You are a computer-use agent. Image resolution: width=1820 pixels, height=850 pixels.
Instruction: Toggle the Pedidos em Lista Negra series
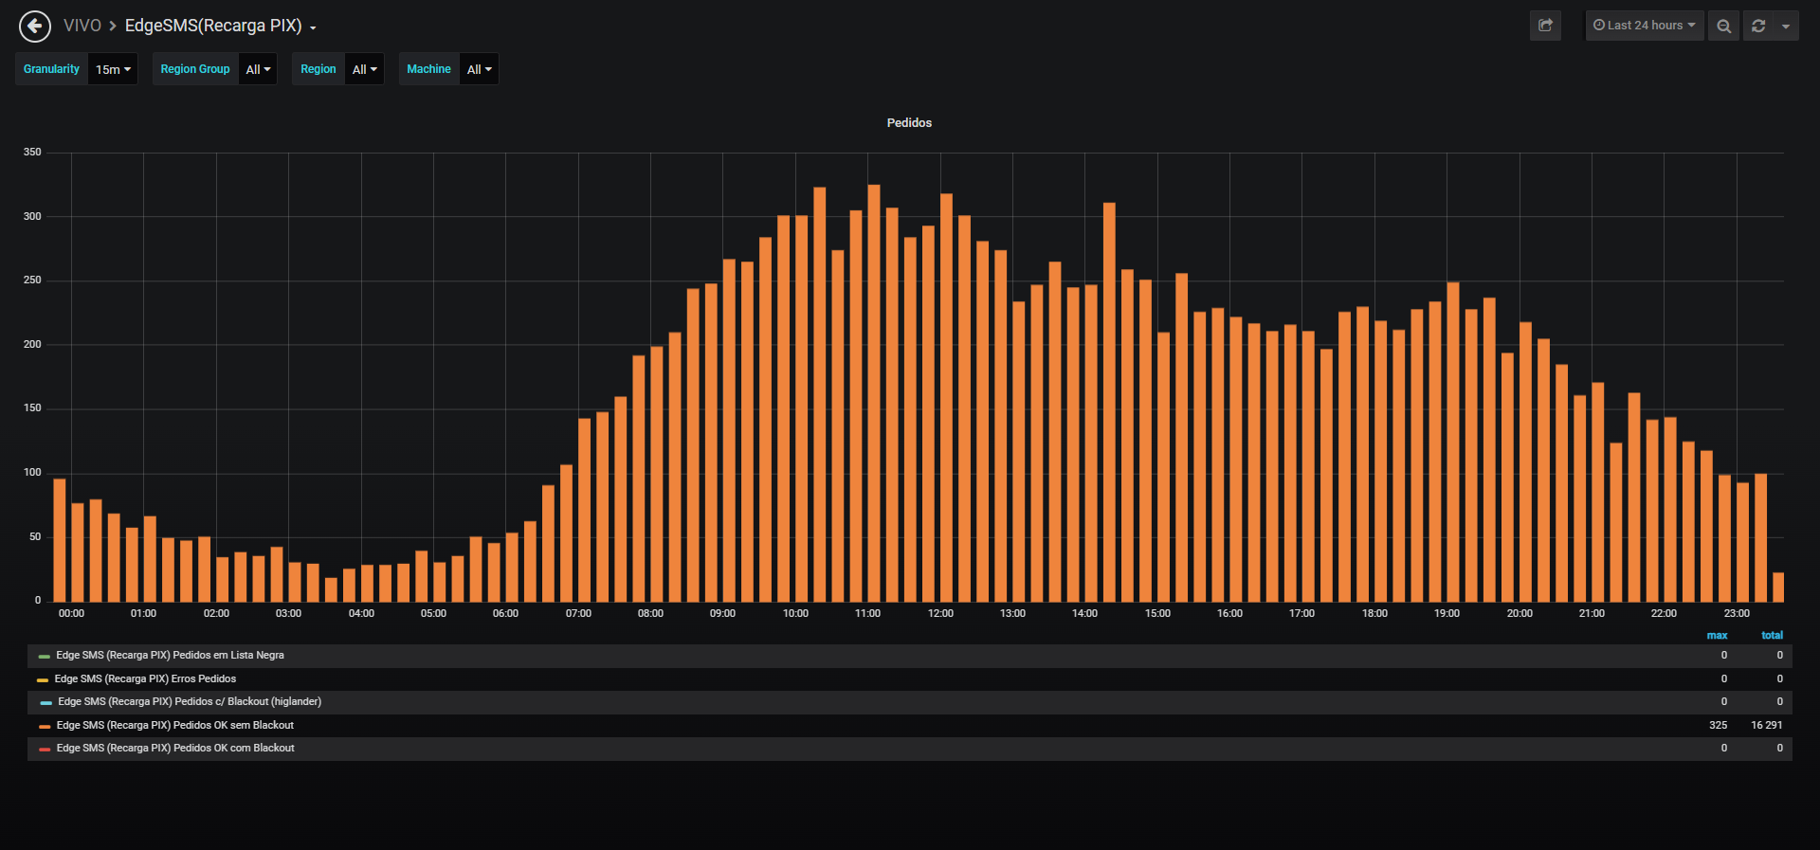(170, 656)
